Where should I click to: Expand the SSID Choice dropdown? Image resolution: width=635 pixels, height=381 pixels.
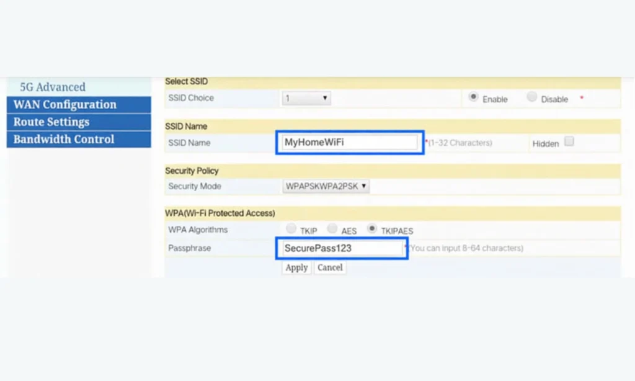(306, 98)
